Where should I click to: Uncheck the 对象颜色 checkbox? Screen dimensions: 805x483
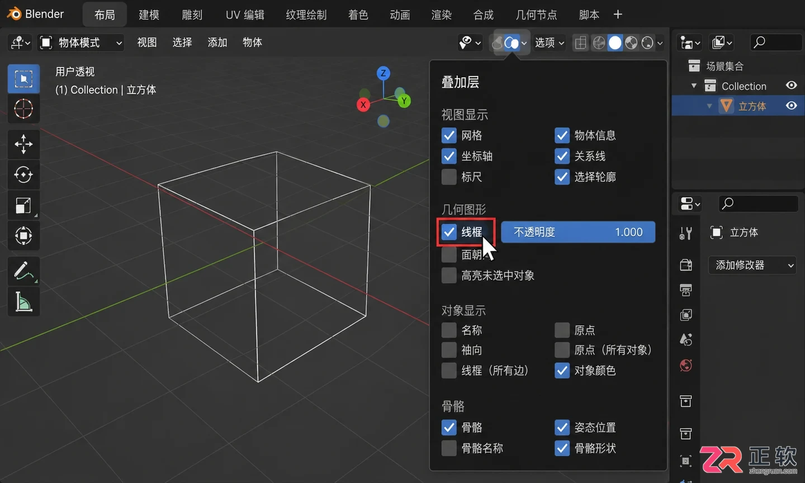tap(562, 370)
